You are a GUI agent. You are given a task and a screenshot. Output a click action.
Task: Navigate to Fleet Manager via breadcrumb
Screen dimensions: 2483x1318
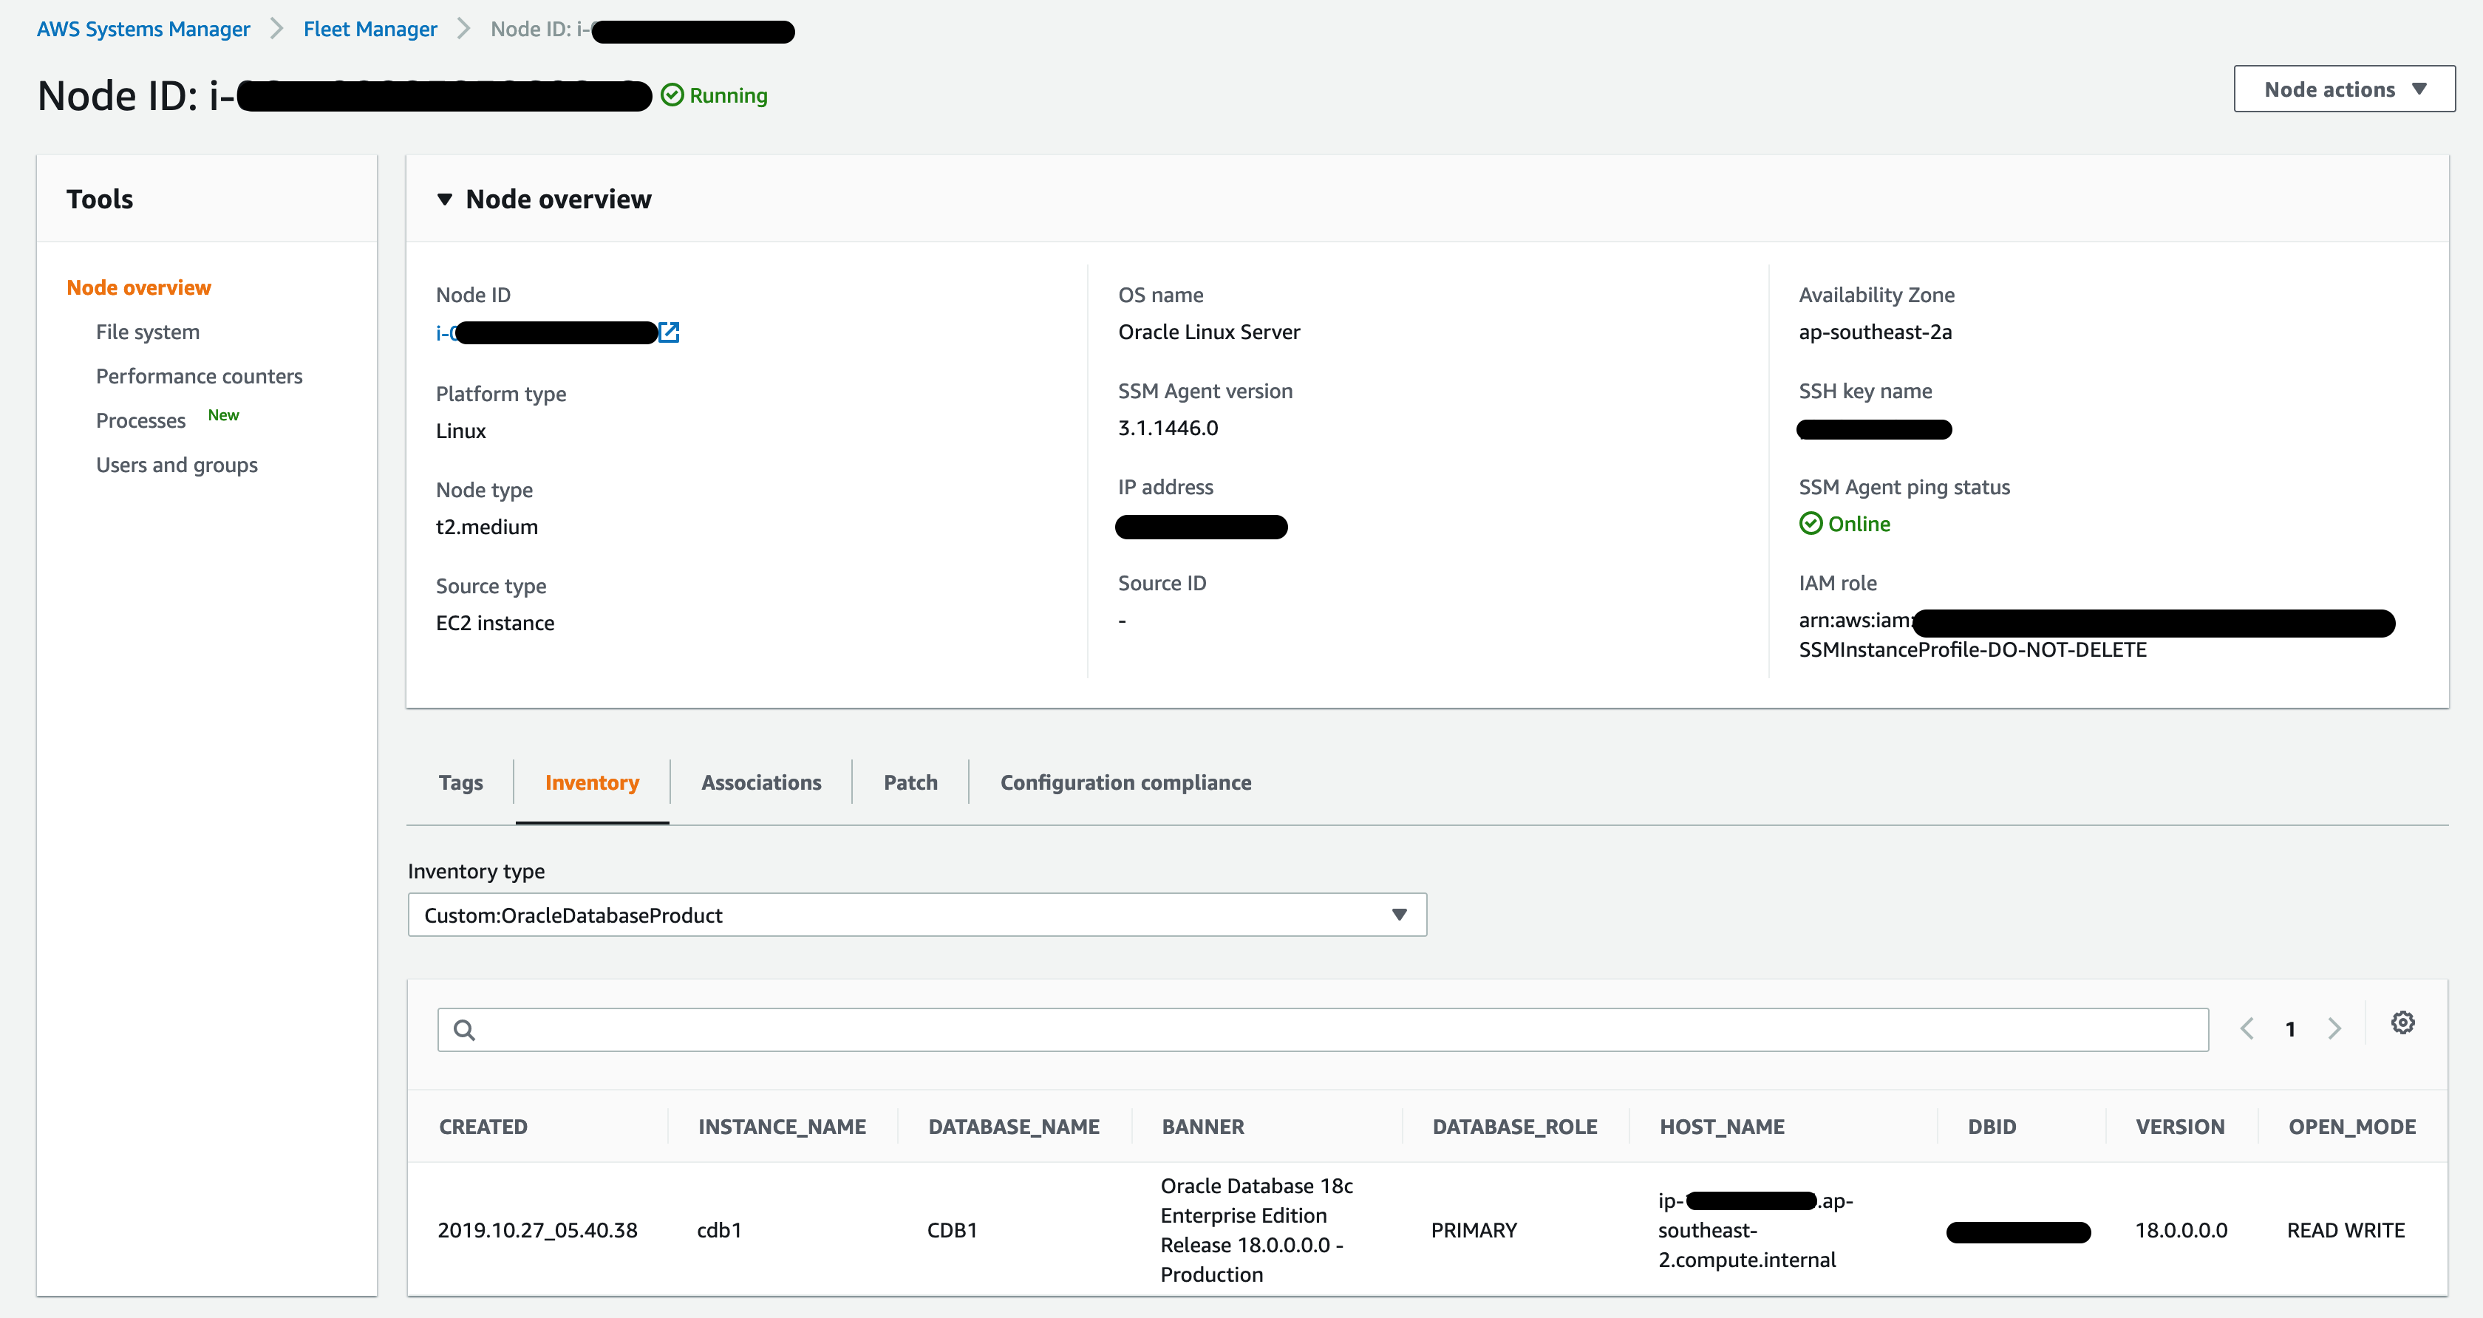(x=369, y=29)
